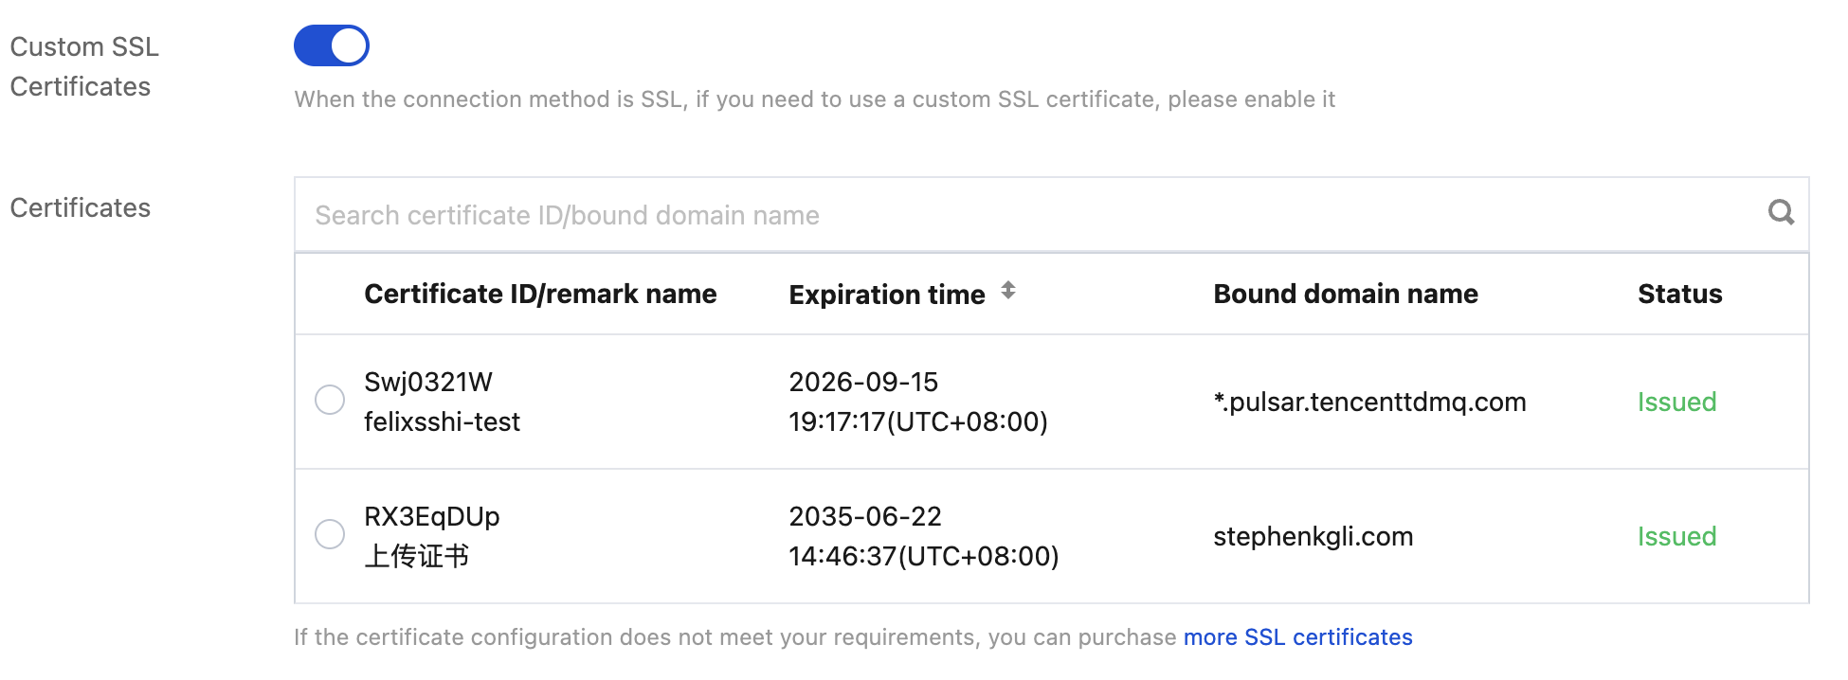Viewport: 1848px width, 680px height.
Task: Click the Expiration time column header
Action: [887, 295]
